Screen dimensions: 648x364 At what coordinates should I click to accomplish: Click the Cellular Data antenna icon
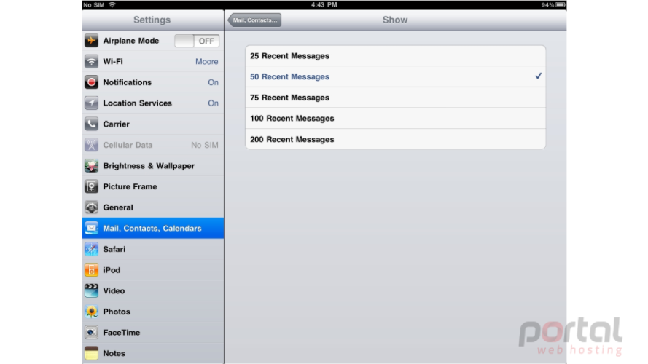pos(91,145)
